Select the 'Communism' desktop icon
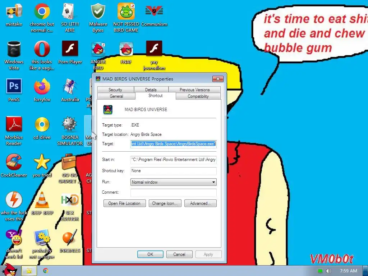 154,15
